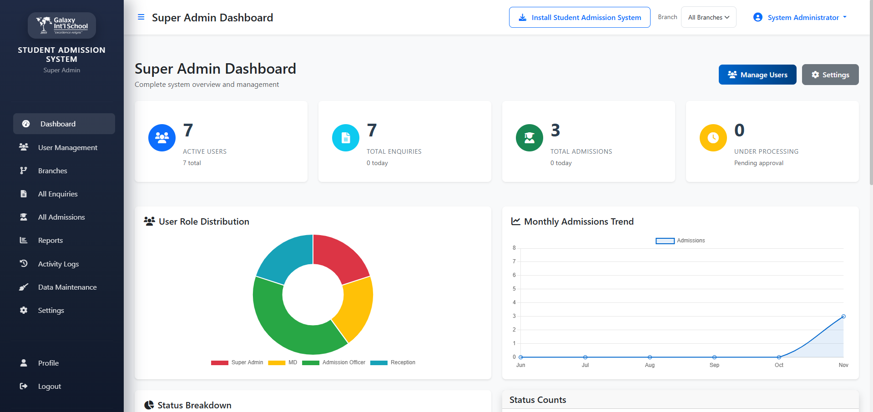
Task: Click the Manage Users button
Action: pos(757,75)
